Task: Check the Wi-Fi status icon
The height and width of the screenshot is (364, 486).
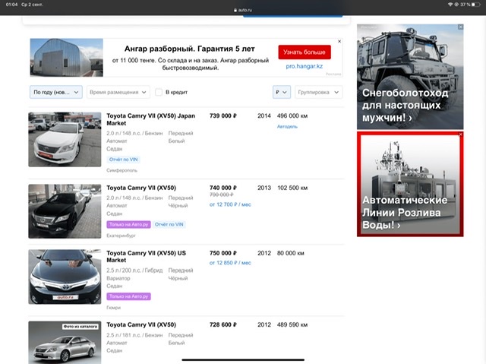Action: (x=450, y=5)
